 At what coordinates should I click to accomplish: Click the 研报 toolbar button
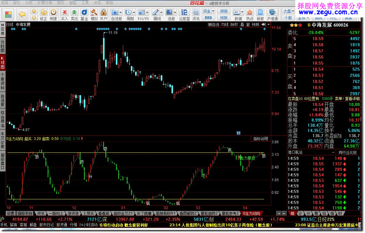coord(224,11)
